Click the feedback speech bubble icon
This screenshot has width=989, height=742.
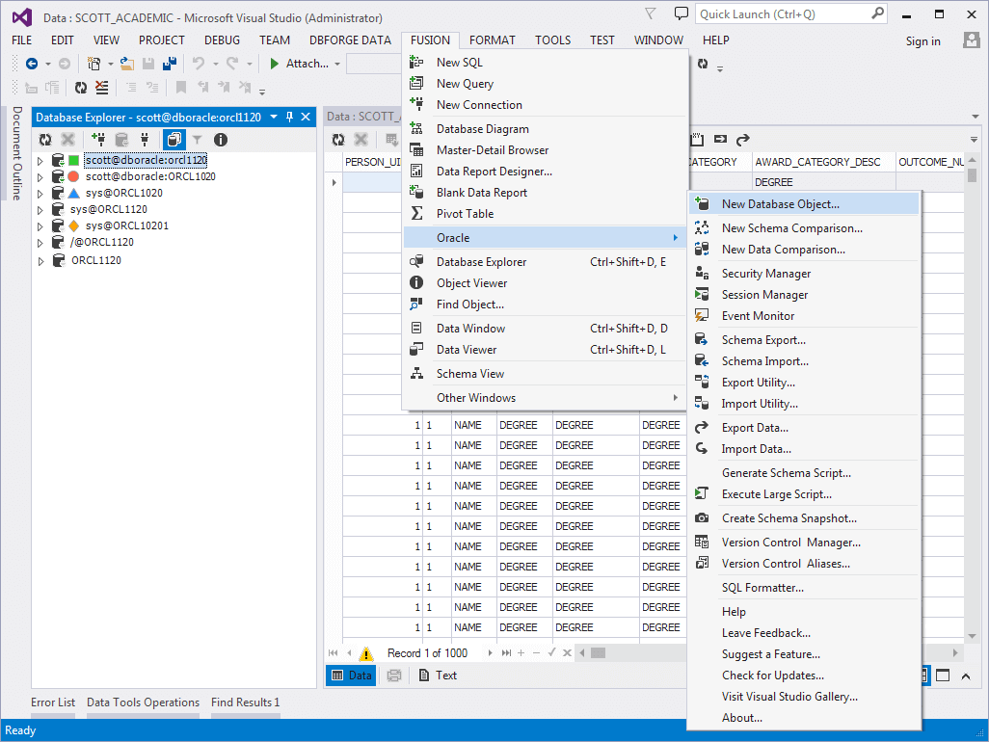[682, 13]
